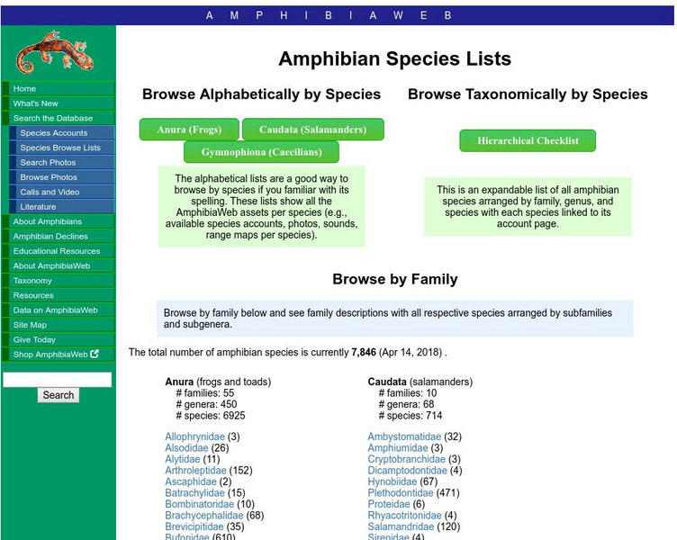Open Calls and Video submenu item
This screenshot has height=540, width=677.
pyautogui.click(x=62, y=192)
